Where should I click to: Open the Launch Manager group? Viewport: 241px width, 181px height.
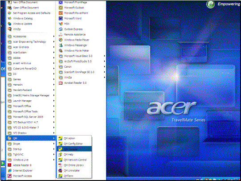tap(31, 101)
